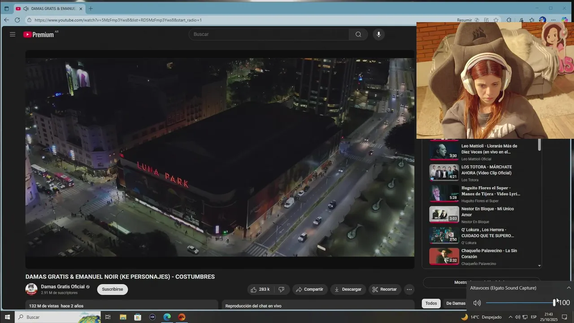The image size is (574, 323).
Task: Open more actions three-dot menu below video
Action: pyautogui.click(x=409, y=289)
